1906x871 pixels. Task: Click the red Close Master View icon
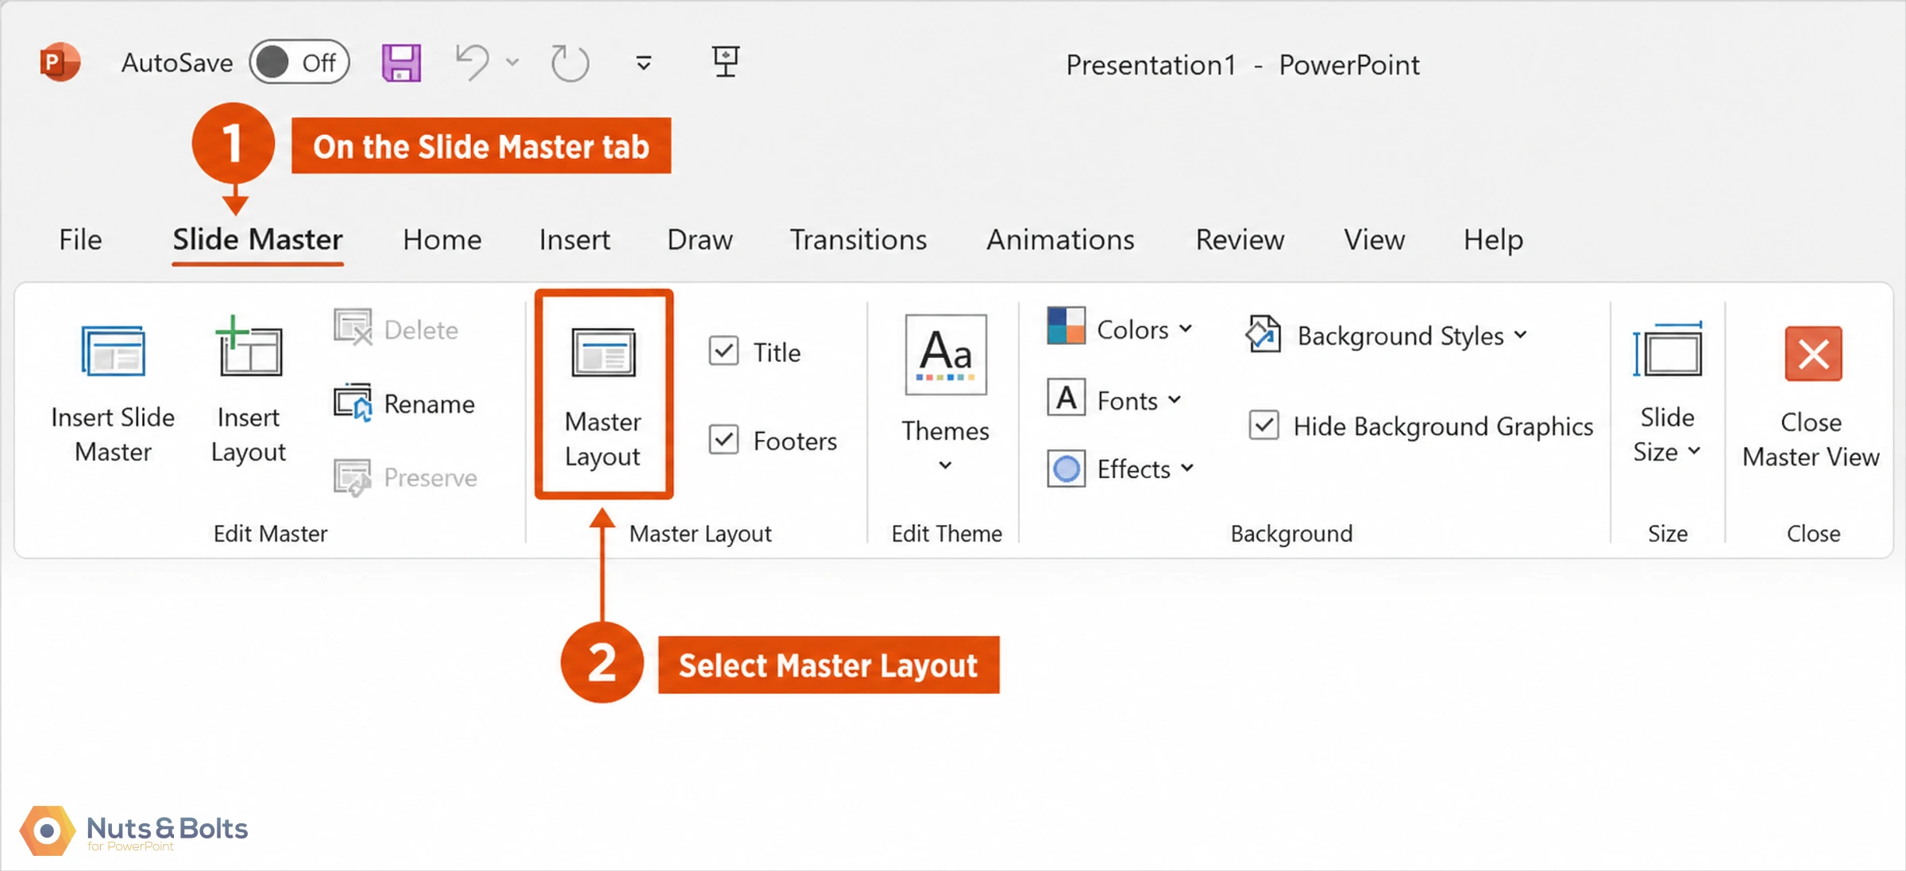1813,353
